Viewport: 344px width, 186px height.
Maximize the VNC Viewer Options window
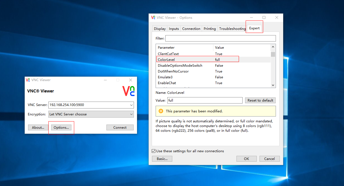264,17
